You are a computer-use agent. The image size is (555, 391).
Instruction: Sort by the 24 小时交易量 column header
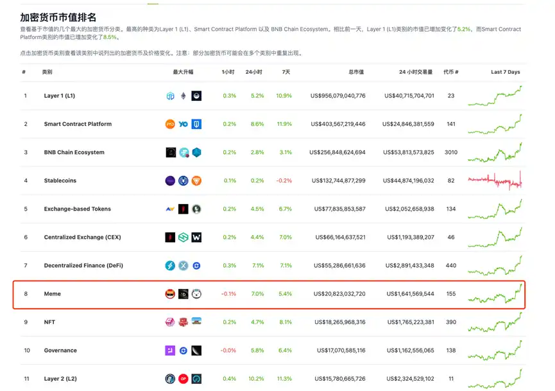(416, 72)
